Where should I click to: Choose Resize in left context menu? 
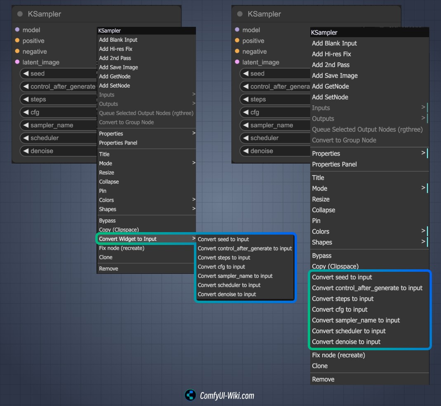tap(146, 173)
